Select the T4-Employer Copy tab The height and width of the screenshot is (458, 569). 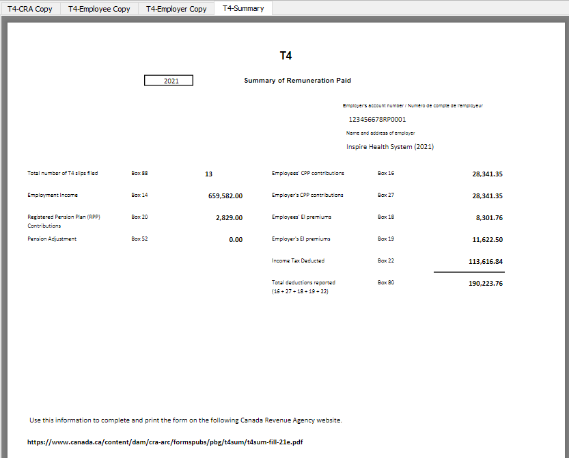pyautogui.click(x=176, y=9)
